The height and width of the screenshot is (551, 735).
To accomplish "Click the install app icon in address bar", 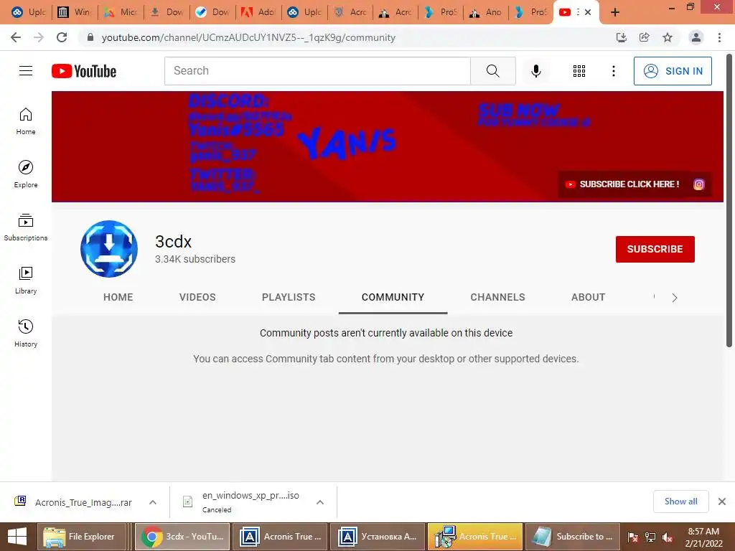I will click(622, 37).
